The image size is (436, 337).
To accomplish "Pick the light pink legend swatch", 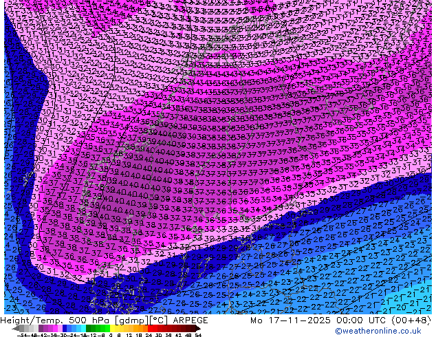I will click(x=60, y=329).
